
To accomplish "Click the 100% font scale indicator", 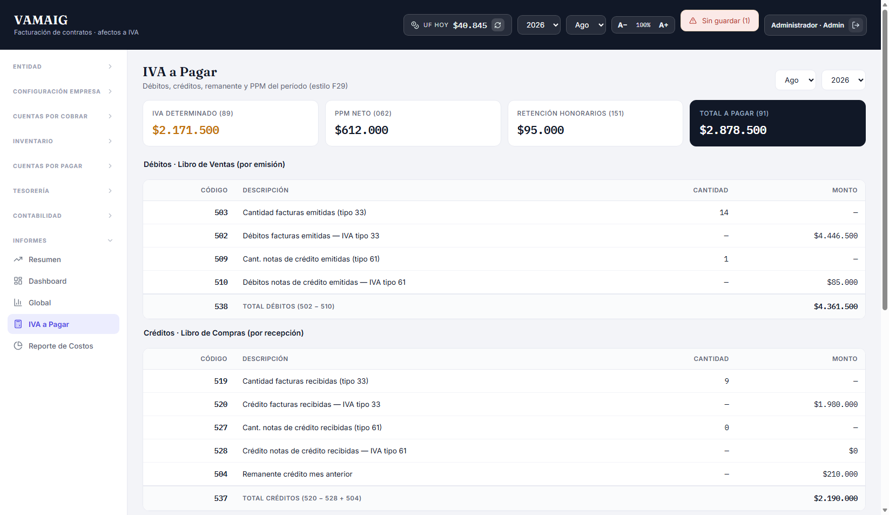I will tap(643, 25).
